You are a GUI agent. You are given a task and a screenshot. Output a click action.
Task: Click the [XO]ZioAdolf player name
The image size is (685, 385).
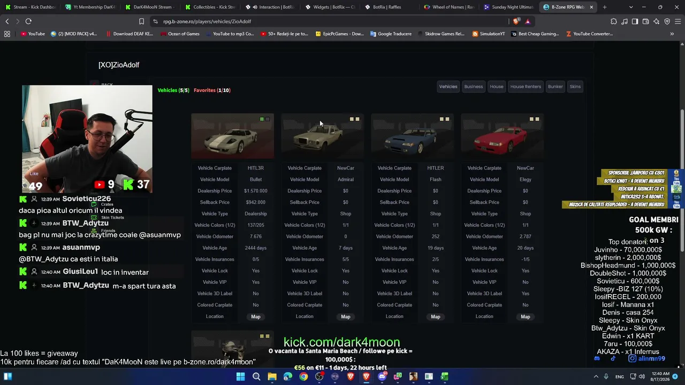[119, 65]
